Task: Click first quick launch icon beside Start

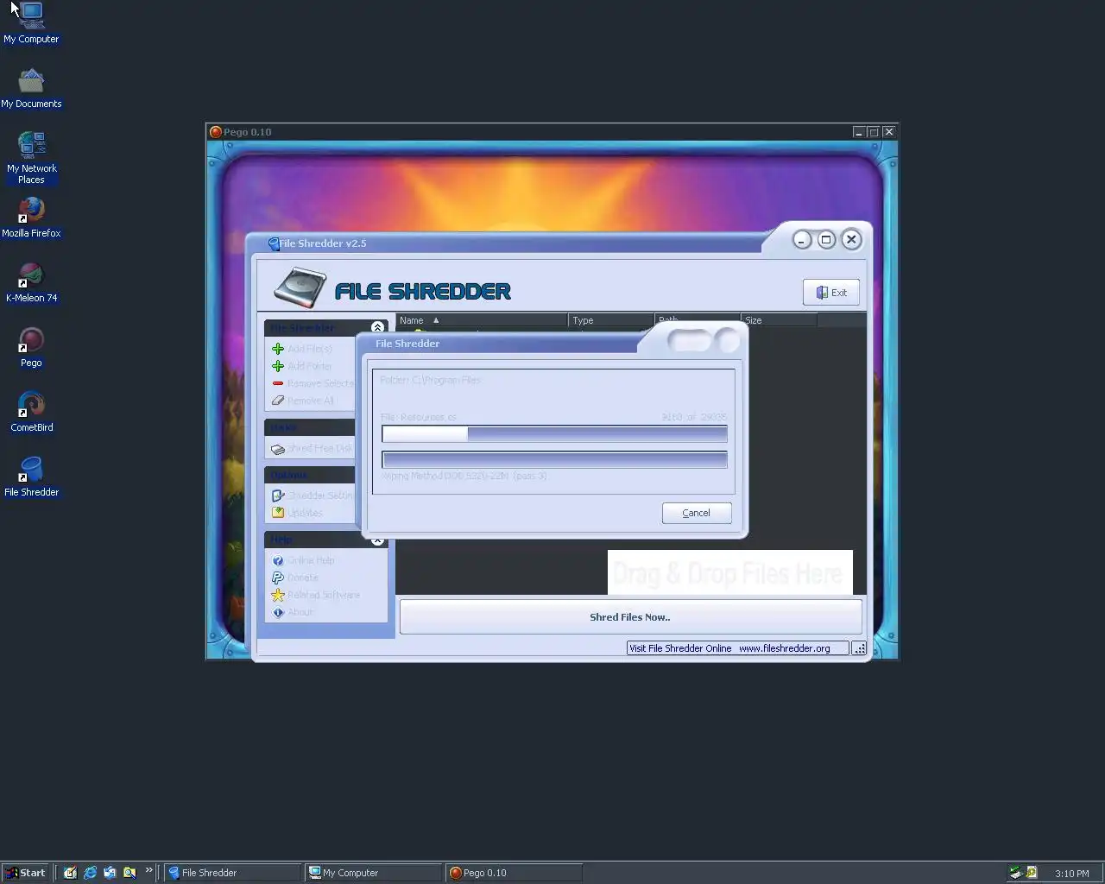Action: click(70, 873)
